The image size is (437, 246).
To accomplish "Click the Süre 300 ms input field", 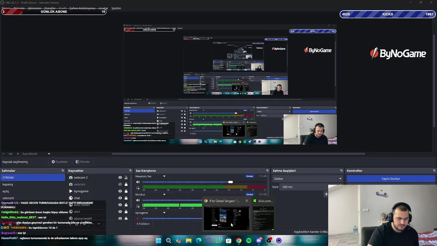I will [304, 187].
